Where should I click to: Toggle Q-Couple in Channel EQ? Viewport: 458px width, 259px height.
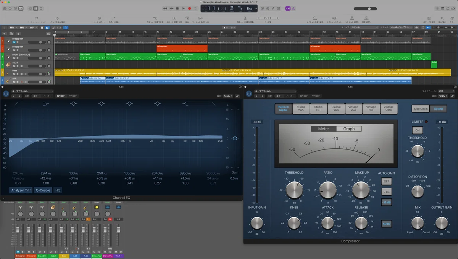tap(43, 190)
